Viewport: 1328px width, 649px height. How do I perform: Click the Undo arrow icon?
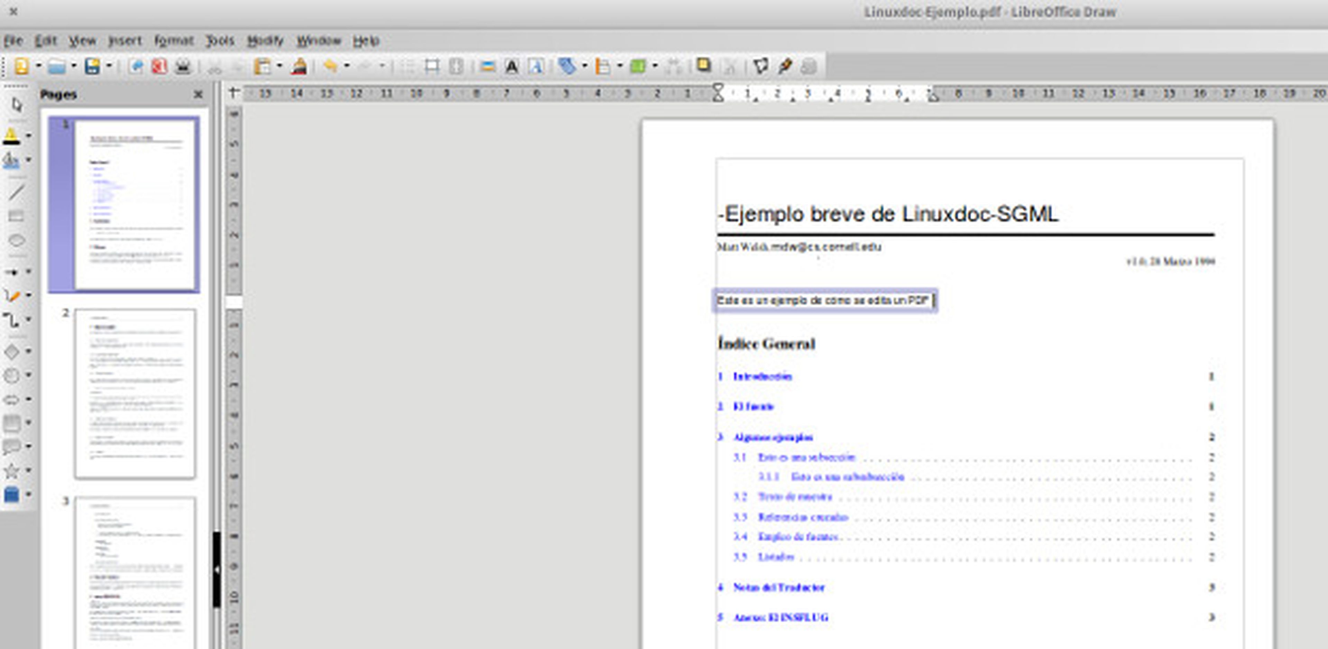click(x=331, y=66)
